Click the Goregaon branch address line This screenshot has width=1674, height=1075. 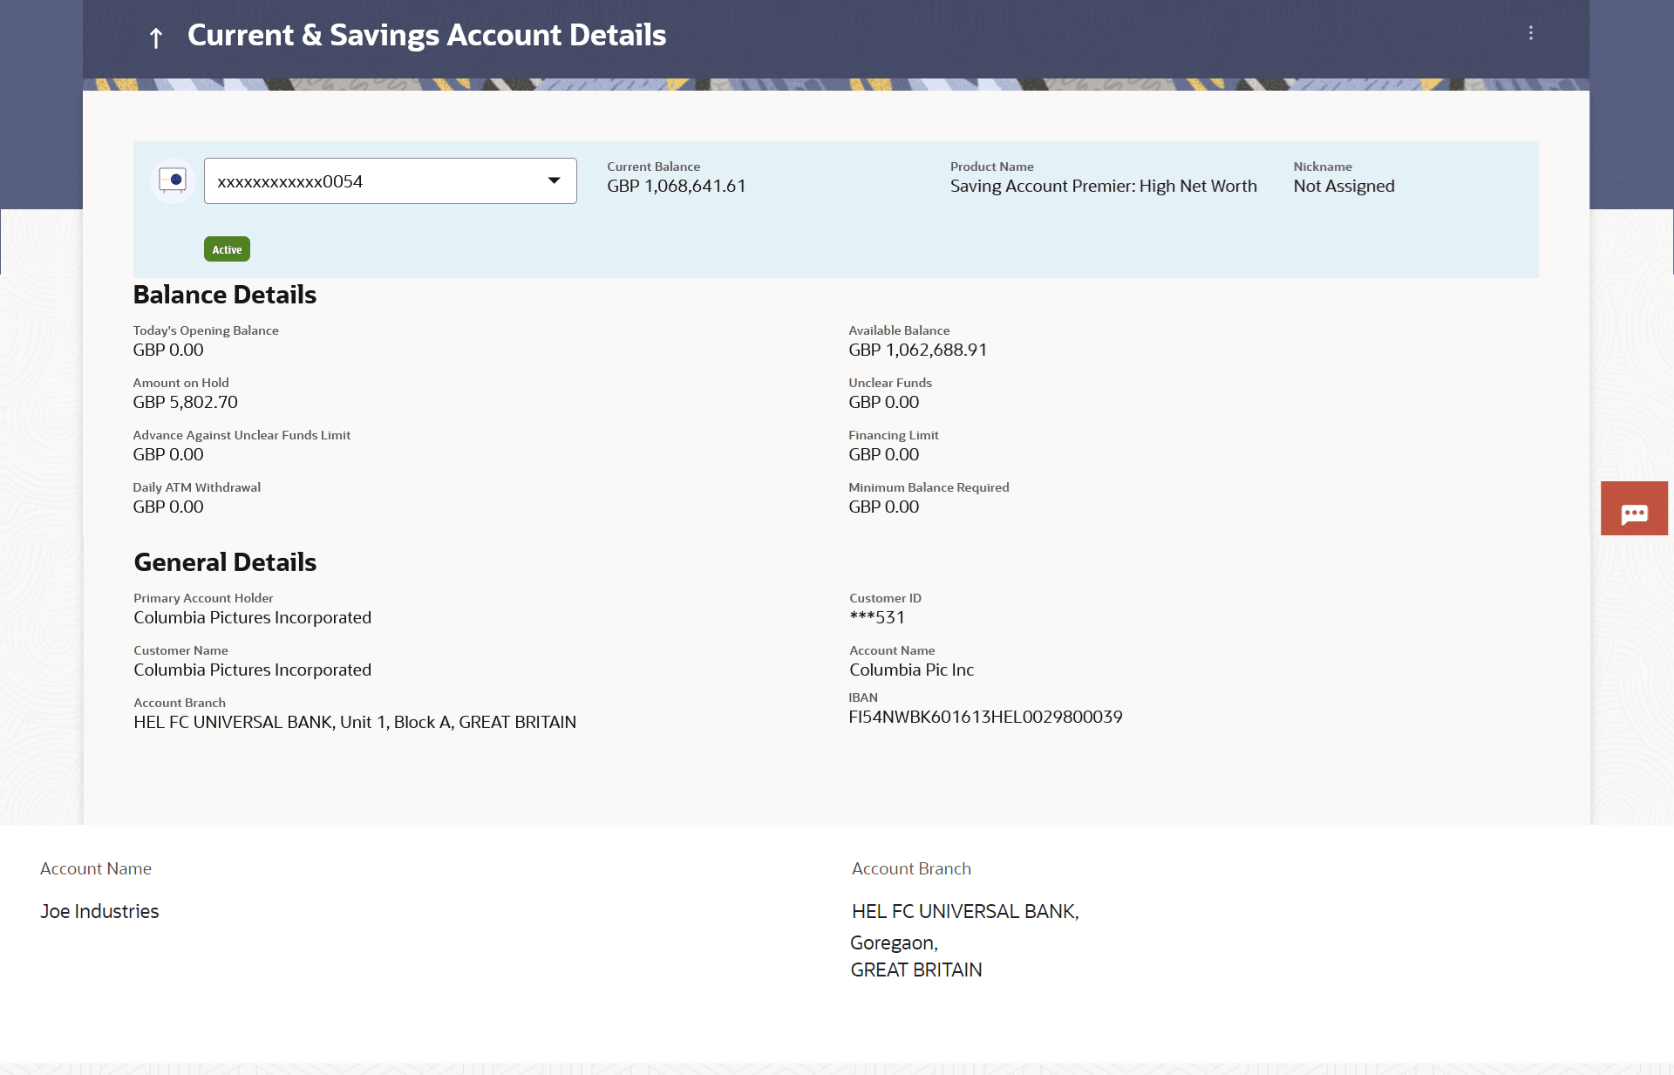click(x=894, y=942)
